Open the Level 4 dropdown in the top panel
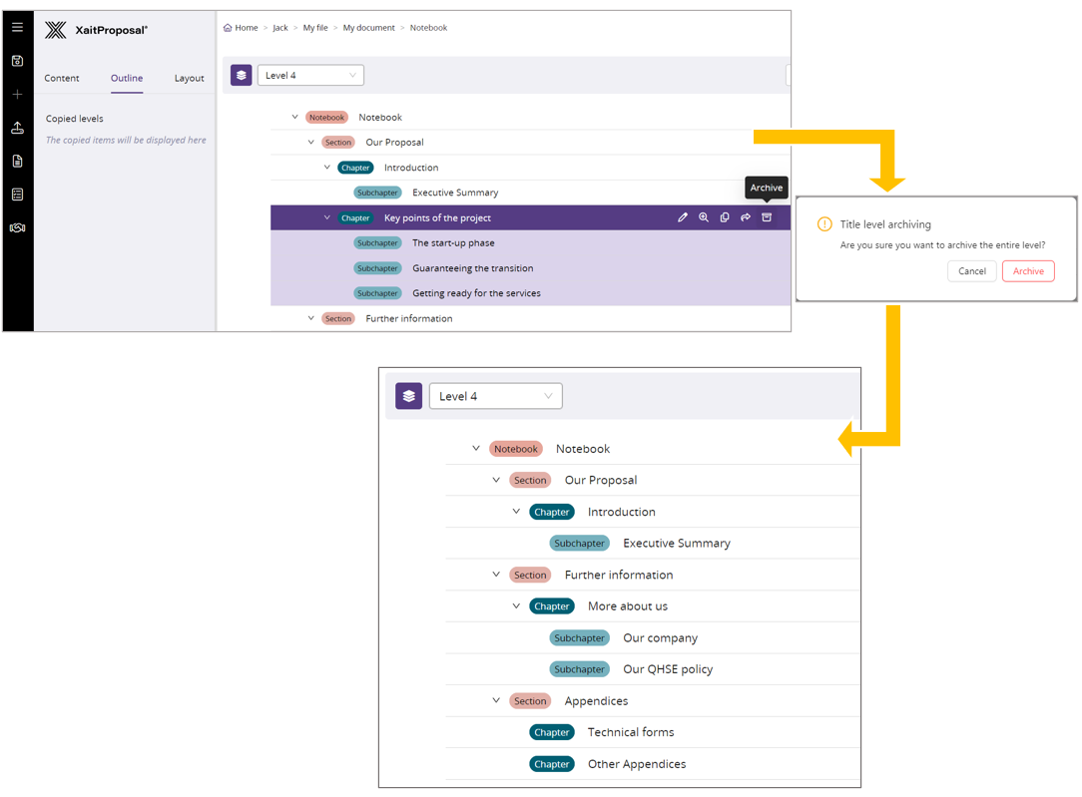 click(310, 76)
